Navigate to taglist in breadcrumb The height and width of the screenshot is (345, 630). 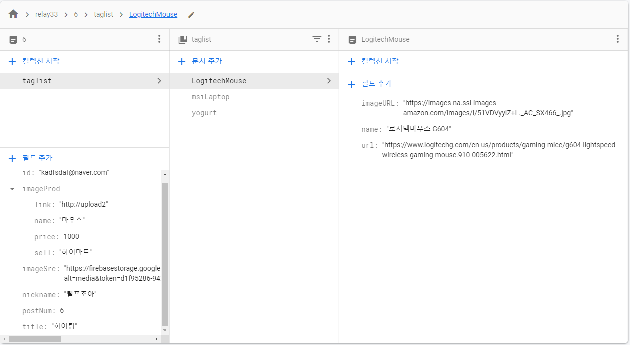pos(104,14)
